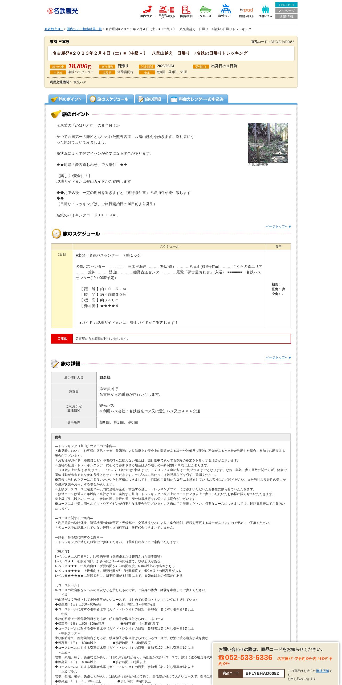Select 旅のポイント tab
The image size is (342, 685).
point(67,99)
